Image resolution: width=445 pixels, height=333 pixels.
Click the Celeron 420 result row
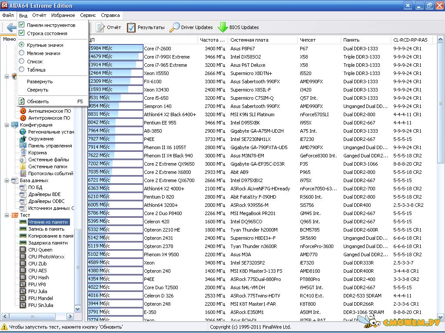(259, 222)
